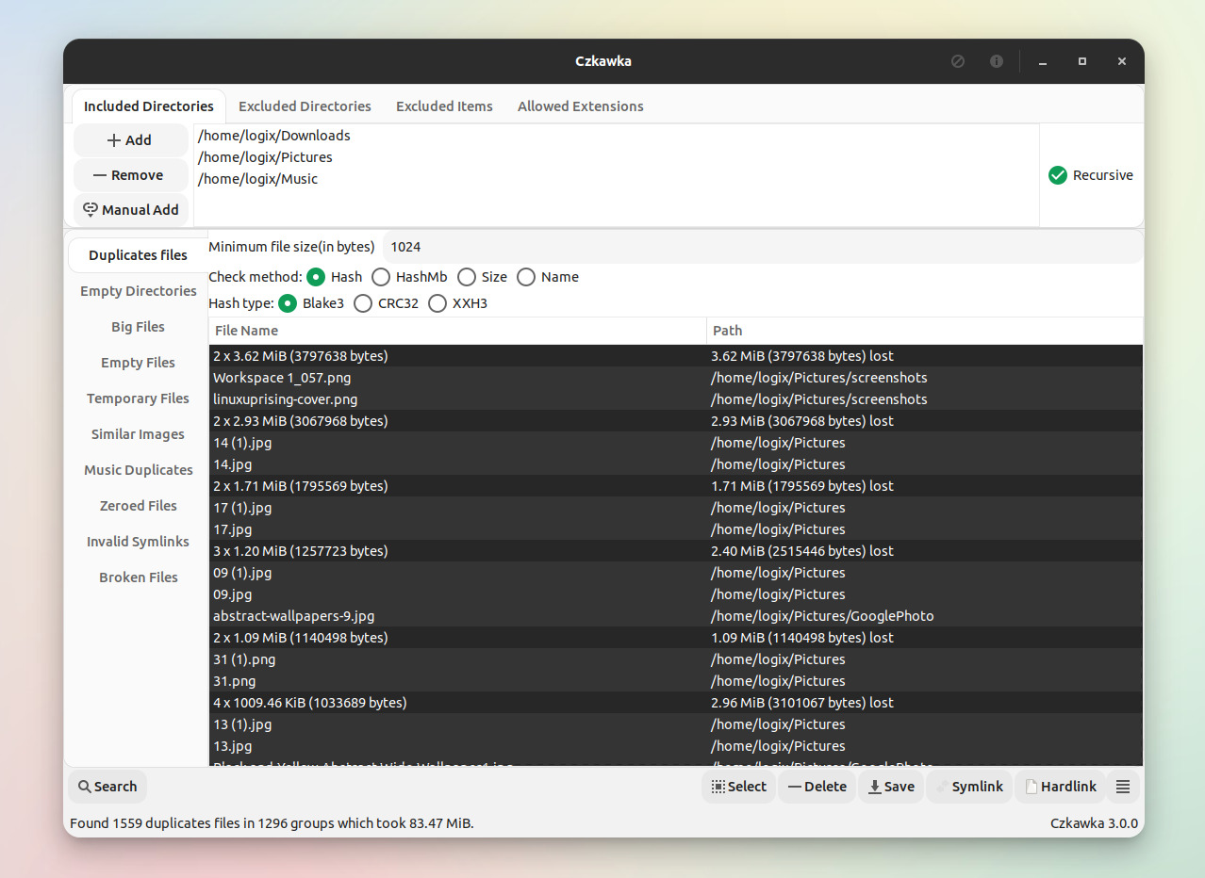Switch hash type to CRC32
This screenshot has height=878, width=1205.
click(x=363, y=303)
